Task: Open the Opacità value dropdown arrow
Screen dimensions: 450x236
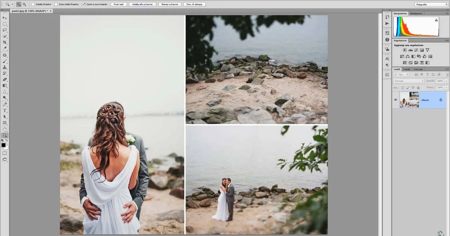Action: click(446, 81)
